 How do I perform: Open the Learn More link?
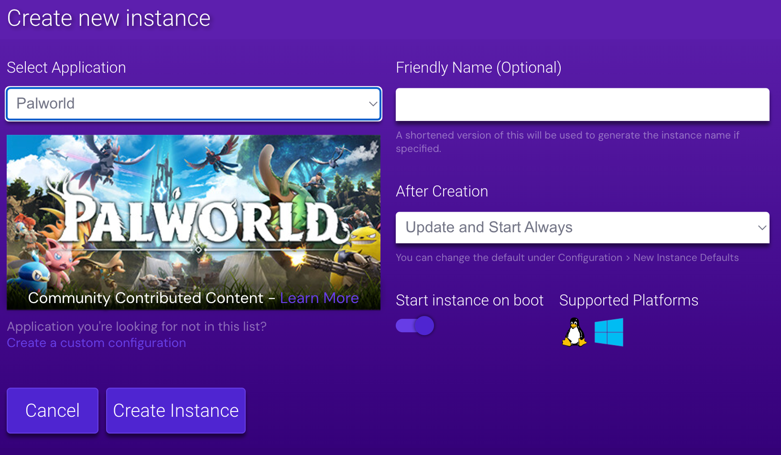click(x=319, y=298)
